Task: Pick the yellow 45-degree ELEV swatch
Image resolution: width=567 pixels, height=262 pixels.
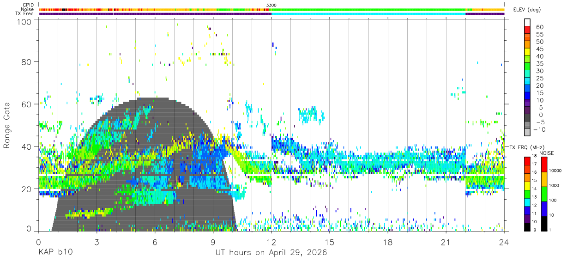Action: tap(527, 52)
